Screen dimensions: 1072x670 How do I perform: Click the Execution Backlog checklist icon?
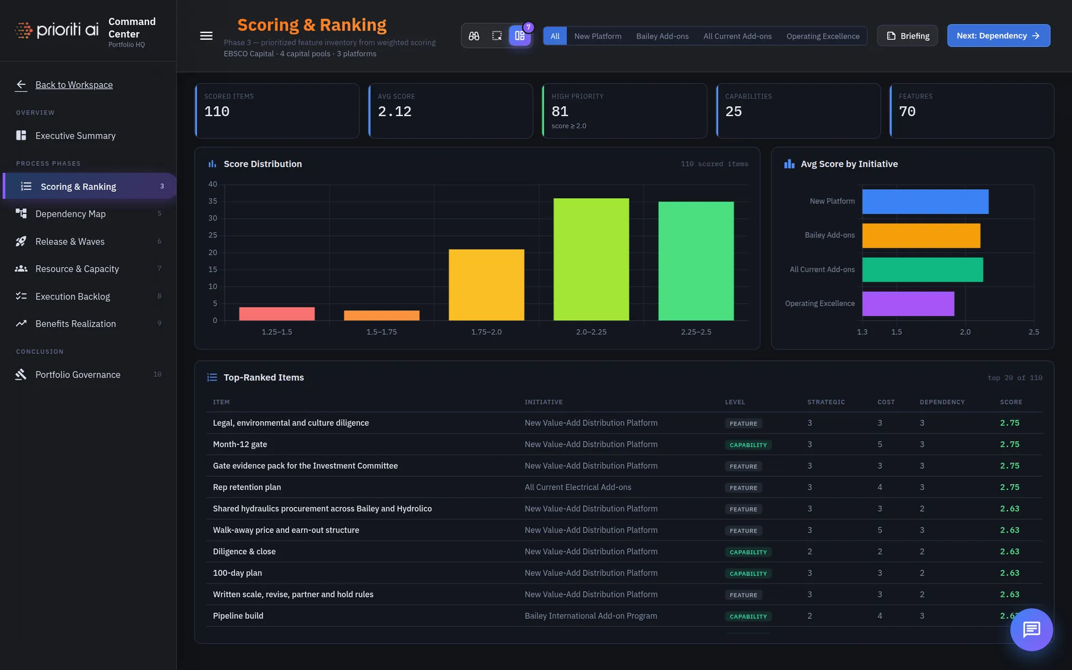click(21, 296)
